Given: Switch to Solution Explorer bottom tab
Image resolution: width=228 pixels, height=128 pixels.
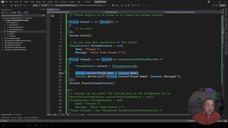Looking at the screenshot, I should (6, 114).
